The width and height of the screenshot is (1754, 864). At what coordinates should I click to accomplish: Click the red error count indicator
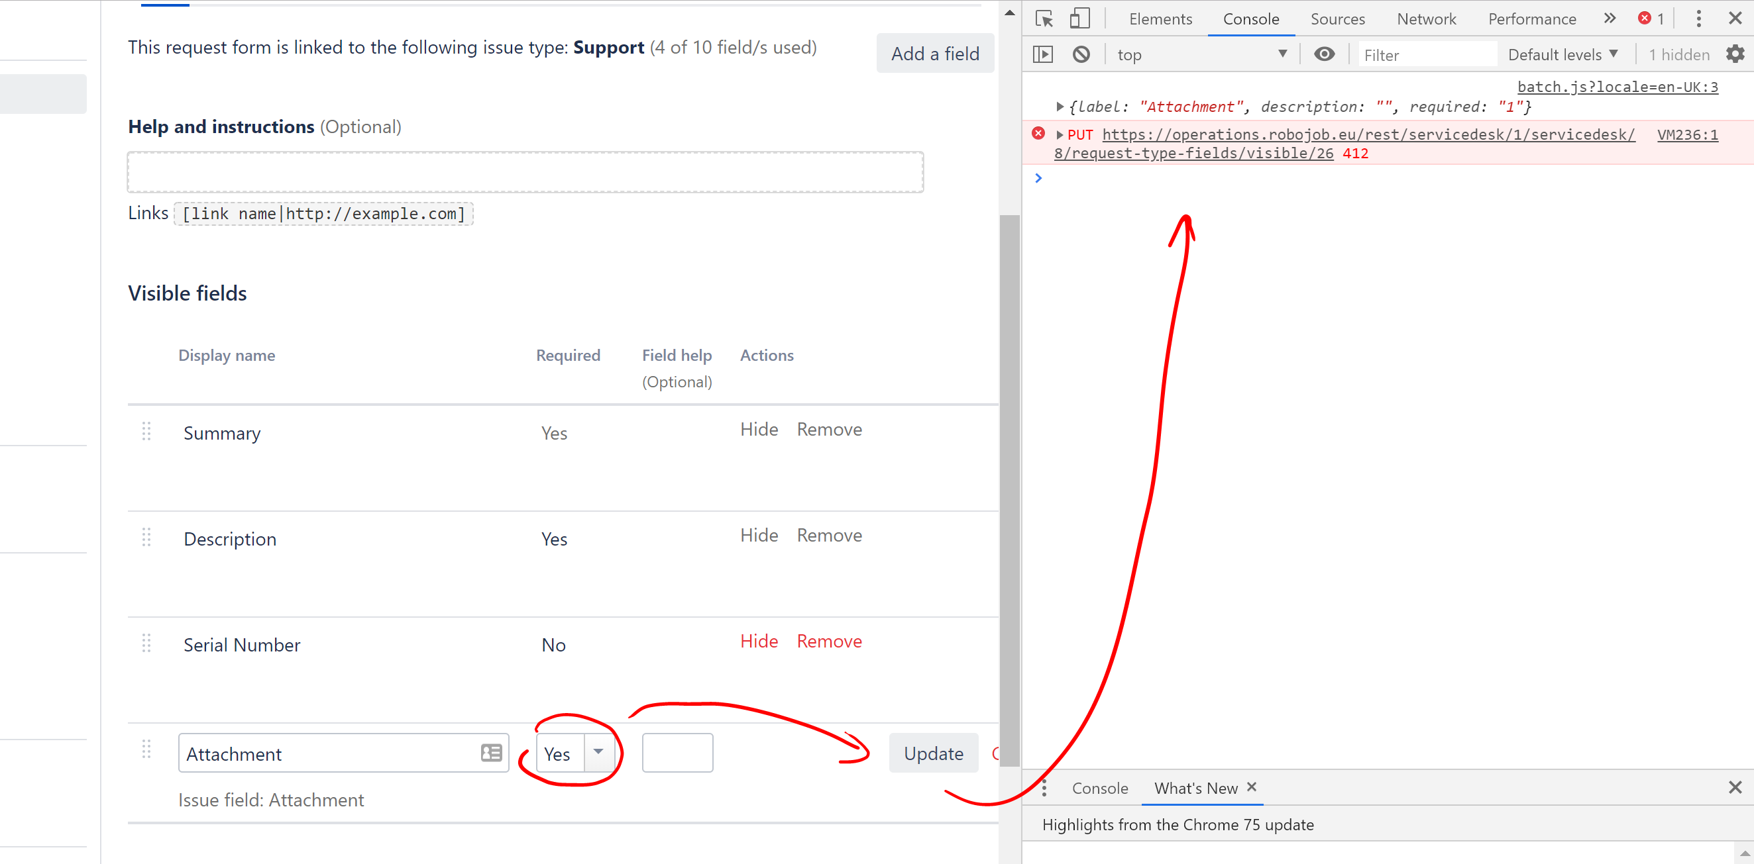click(1651, 19)
